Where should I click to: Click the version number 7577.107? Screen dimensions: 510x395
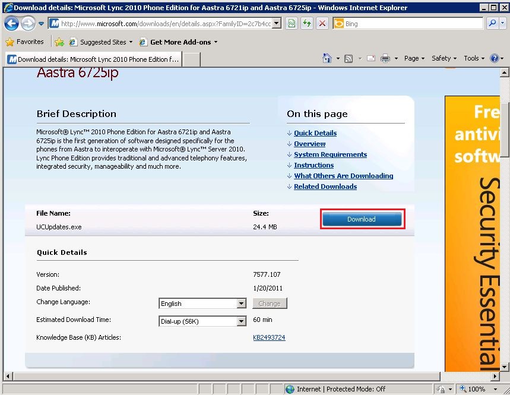pos(267,274)
